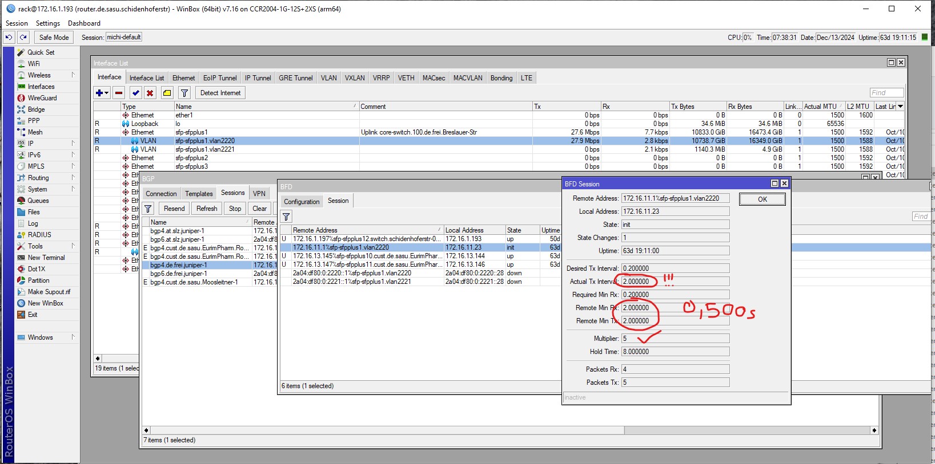Click filter funnel in Interface List toolbar
935x464 pixels.
[184, 93]
